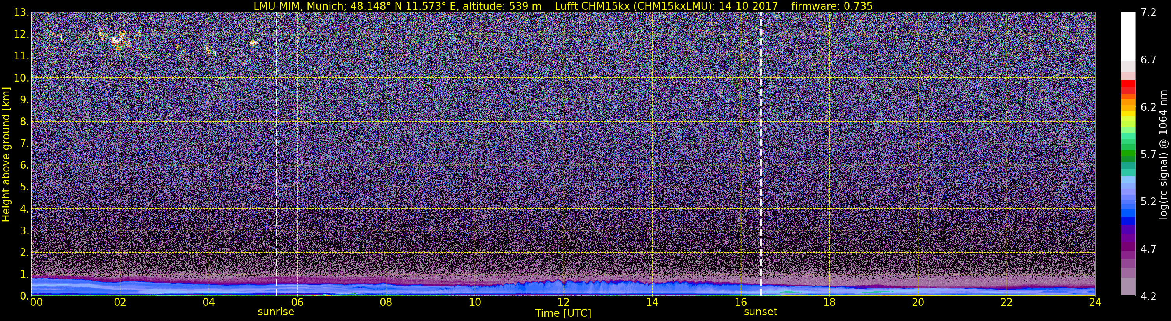1171x321 pixels.
Task: Click the time tick label 24
Action: pos(1095,302)
